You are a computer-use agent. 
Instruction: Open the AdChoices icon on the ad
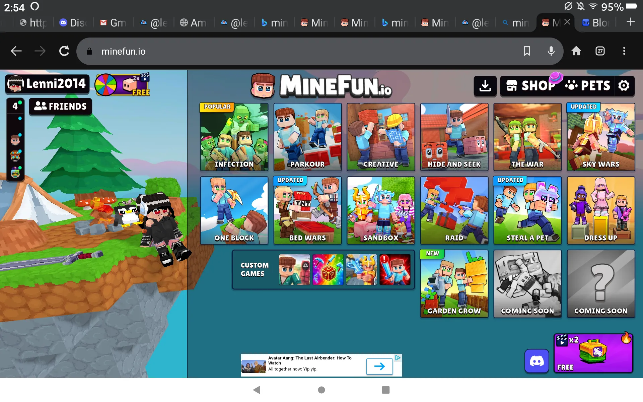(x=398, y=358)
